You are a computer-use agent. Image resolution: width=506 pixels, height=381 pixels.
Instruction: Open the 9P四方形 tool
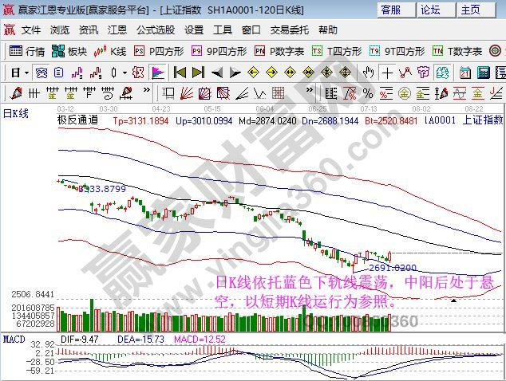[219, 51]
